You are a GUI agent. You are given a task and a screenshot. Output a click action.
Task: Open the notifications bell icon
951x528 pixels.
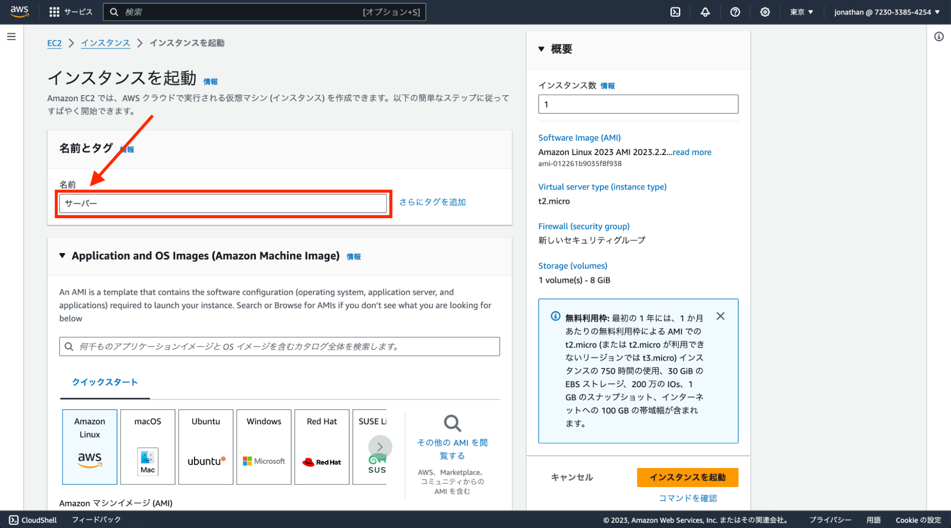705,12
